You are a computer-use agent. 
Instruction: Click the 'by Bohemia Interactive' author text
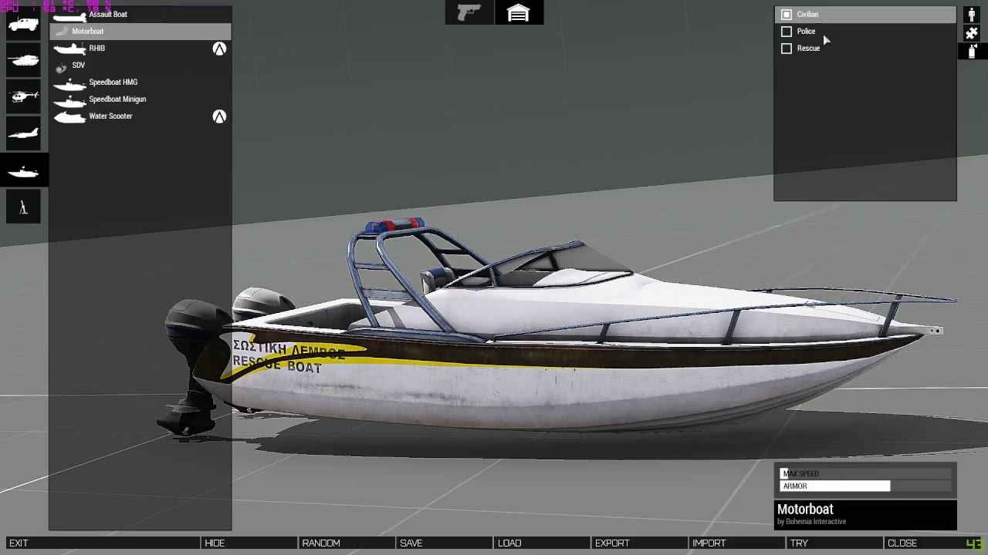[x=811, y=522]
